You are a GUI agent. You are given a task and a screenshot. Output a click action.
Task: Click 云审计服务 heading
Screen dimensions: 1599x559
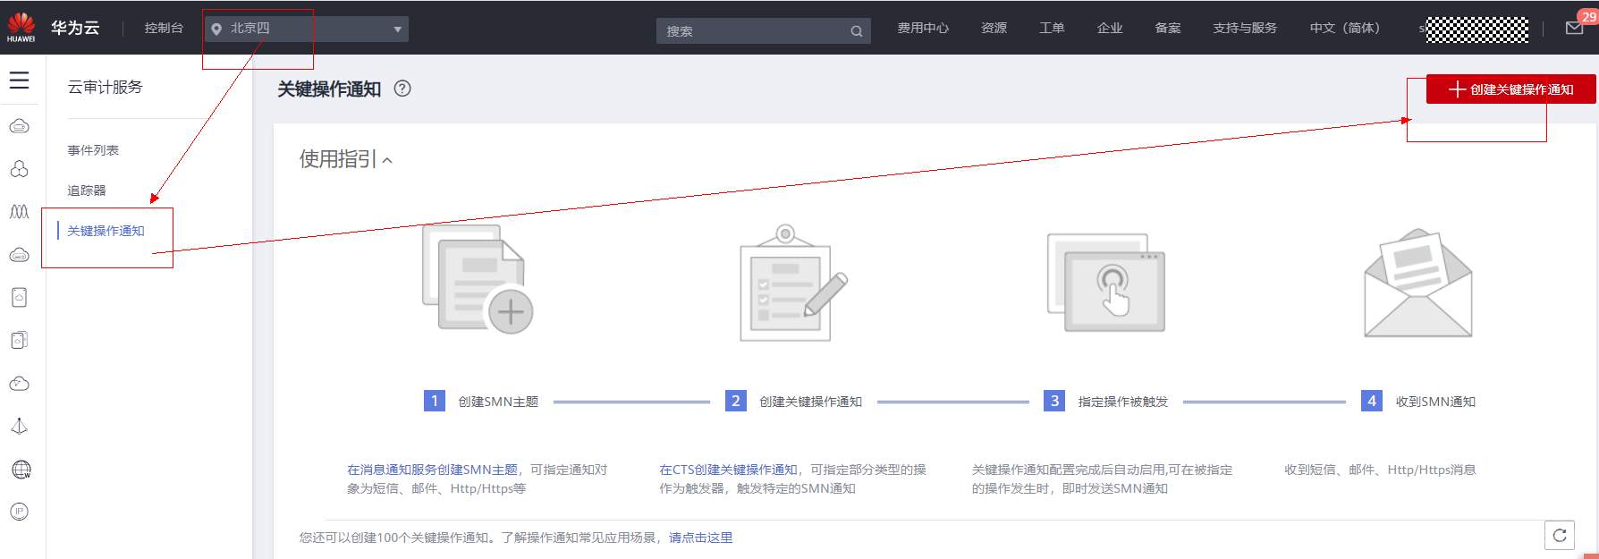click(x=105, y=88)
